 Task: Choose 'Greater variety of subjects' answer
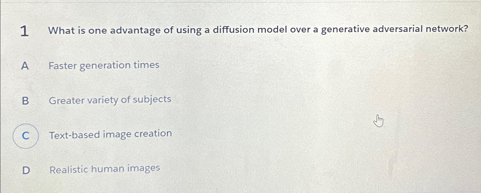point(110,100)
